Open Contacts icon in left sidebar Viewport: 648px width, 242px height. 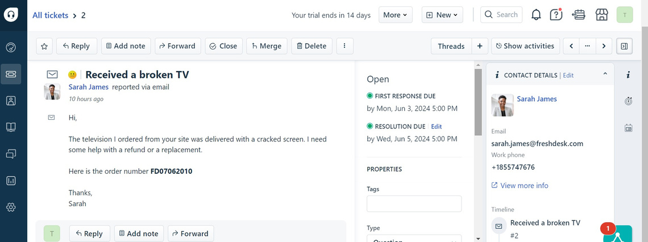click(11, 101)
